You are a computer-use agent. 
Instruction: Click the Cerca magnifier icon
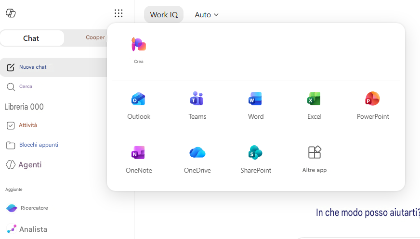coord(11,87)
